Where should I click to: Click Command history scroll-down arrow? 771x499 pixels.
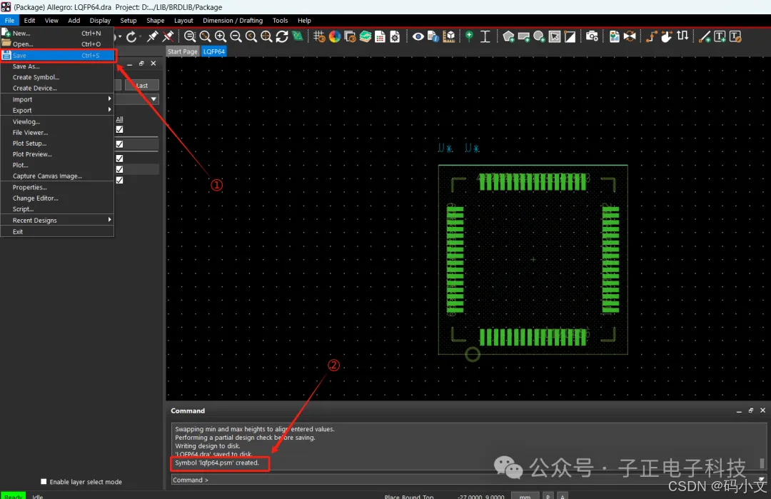[762, 479]
